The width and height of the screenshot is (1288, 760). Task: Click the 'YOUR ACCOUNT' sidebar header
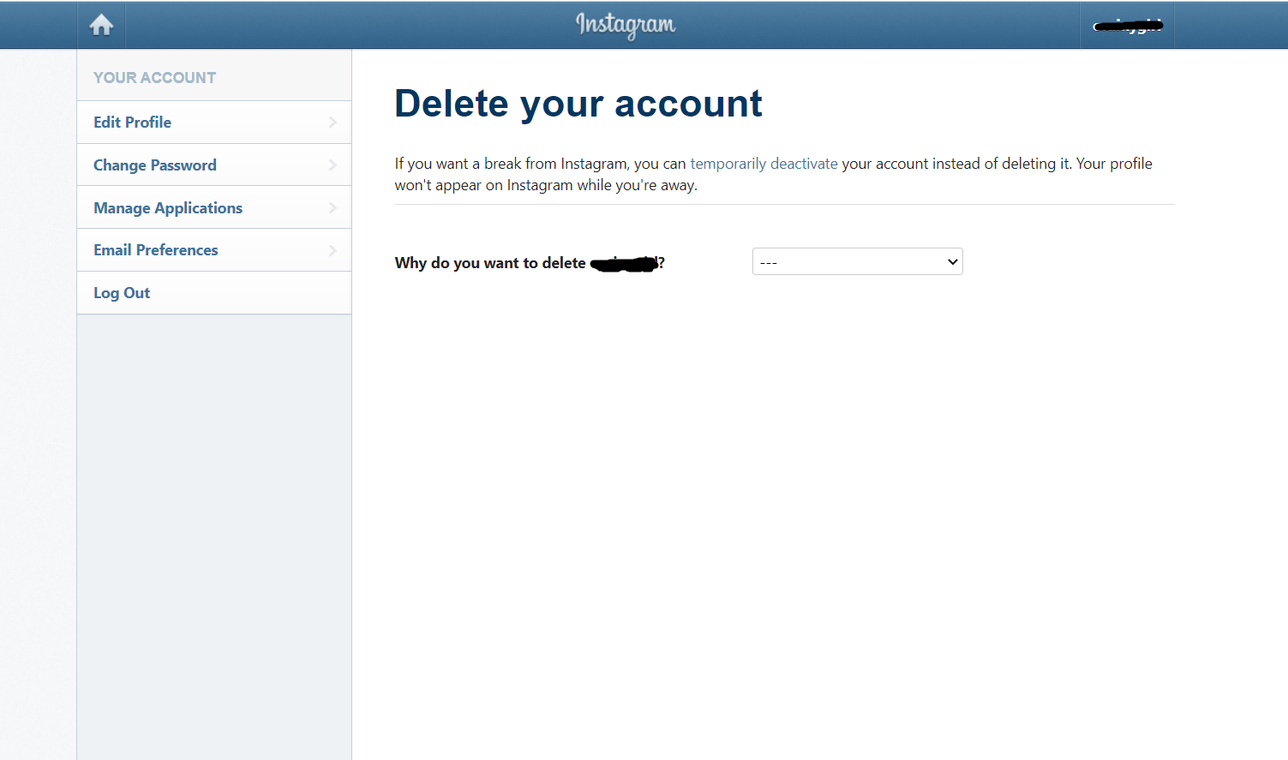pyautogui.click(x=155, y=78)
